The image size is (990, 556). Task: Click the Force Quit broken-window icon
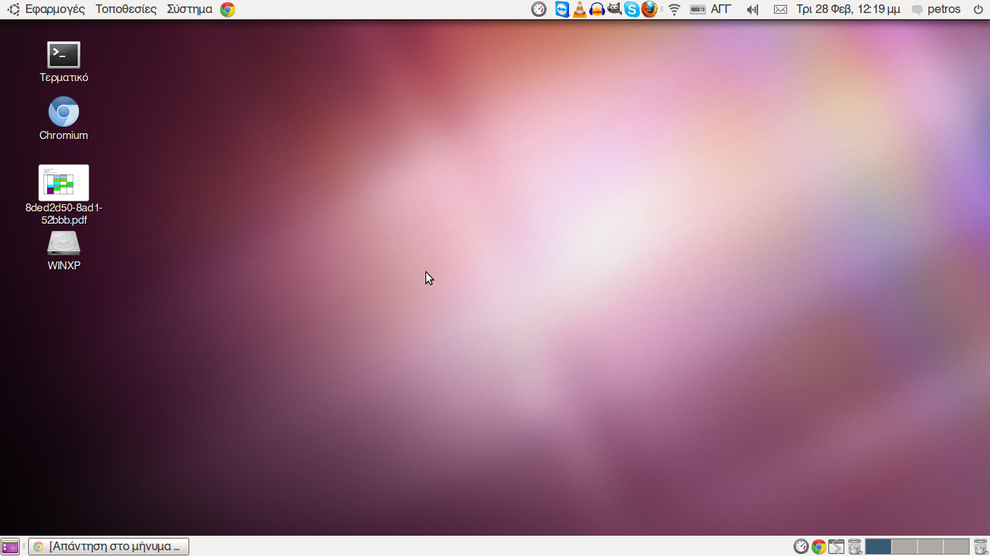pos(836,547)
